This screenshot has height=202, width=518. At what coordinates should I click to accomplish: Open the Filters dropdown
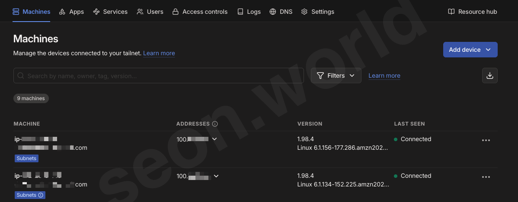point(336,76)
